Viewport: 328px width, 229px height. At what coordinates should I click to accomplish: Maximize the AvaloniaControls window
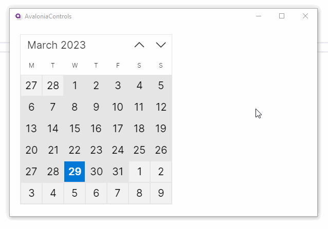282,16
